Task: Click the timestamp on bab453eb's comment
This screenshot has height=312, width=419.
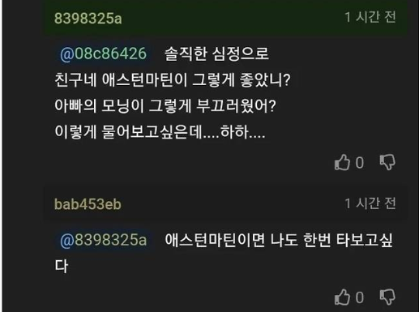Action: (370, 203)
